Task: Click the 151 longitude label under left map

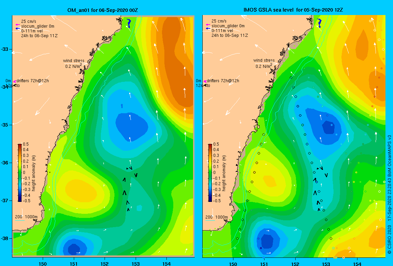Action: pyautogui.click(x=74, y=264)
